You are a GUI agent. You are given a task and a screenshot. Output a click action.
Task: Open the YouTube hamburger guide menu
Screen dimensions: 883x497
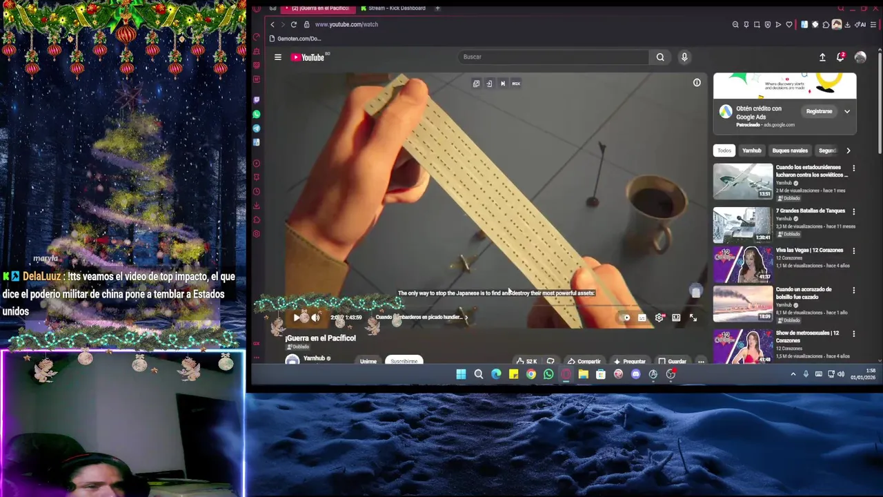pos(278,57)
